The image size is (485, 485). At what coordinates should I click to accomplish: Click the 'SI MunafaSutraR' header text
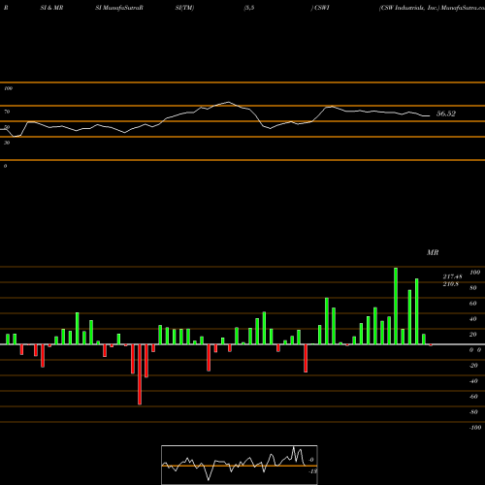coord(119,8)
